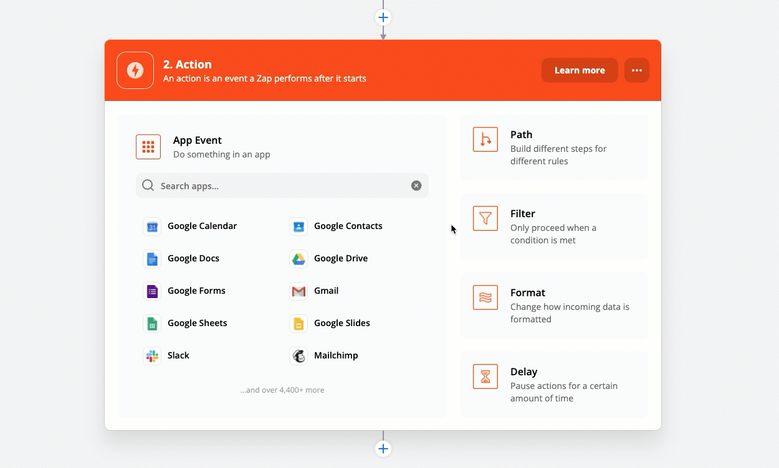779x468 pixels.
Task: Select the Google Contacts icon
Action: click(299, 227)
